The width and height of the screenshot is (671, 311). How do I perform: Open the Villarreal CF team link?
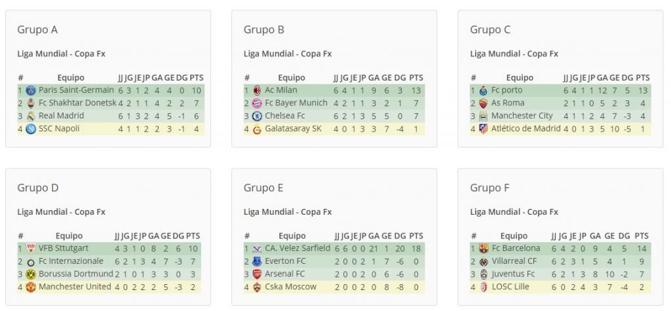click(514, 261)
